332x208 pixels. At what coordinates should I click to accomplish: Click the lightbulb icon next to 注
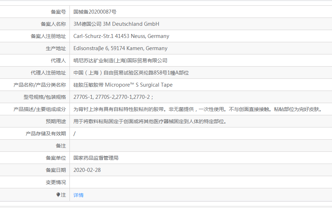coord(58,195)
